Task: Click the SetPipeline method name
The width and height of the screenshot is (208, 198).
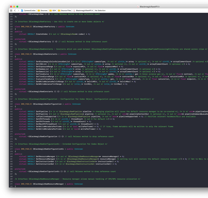Action: click(x=42, y=111)
